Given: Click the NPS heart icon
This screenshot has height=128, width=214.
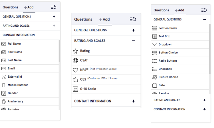Looking at the screenshot, I should 75,70.
